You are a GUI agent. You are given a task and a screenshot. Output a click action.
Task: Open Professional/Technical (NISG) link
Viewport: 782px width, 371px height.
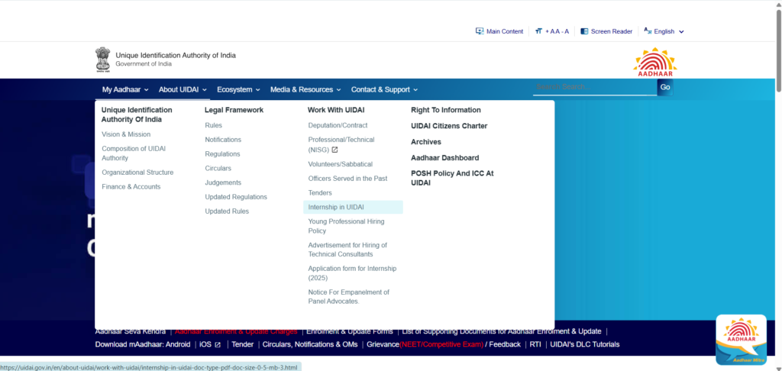tap(341, 144)
